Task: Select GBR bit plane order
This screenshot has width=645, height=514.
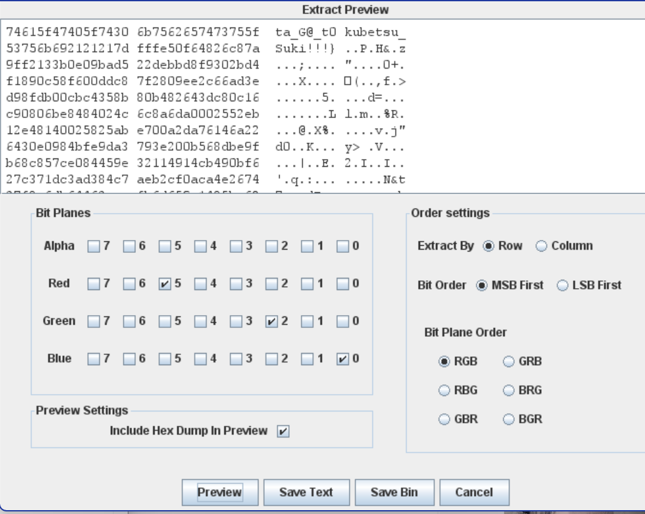Action: tap(444, 419)
